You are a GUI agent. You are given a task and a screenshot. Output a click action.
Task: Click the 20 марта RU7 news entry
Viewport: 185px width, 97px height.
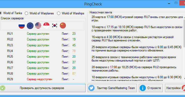tap(137, 19)
